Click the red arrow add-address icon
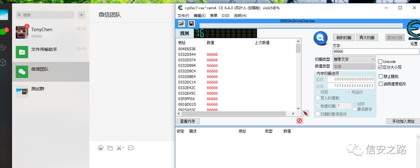This screenshot has height=168, width=420. 305,113
